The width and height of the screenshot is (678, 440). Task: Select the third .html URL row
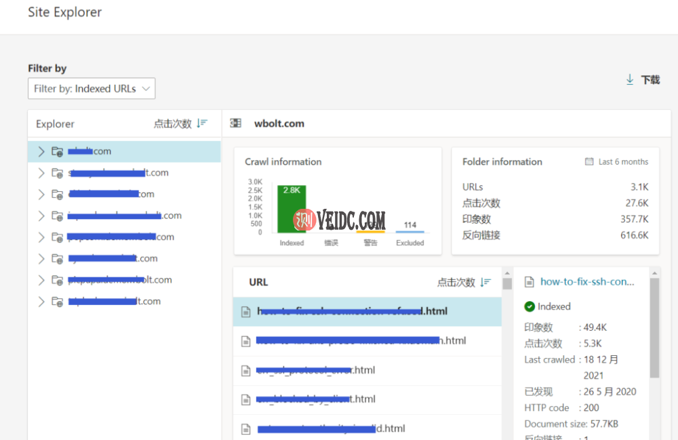click(367, 370)
